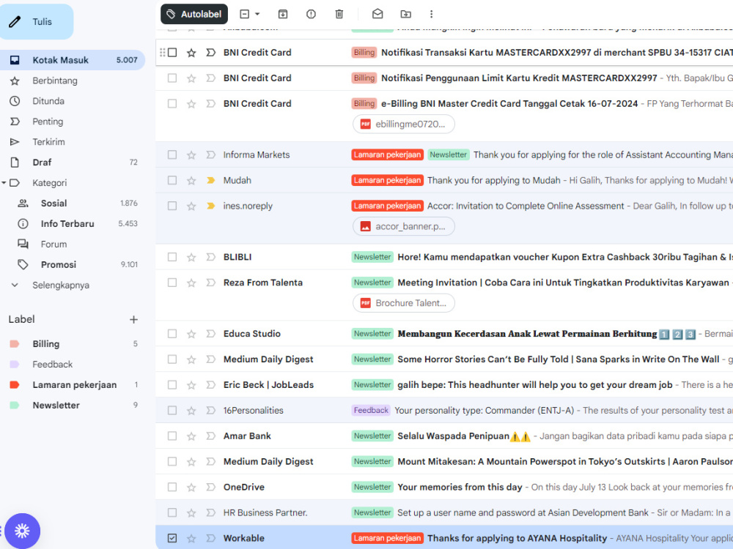
Task: Click the Feedback tag on 16Personalities email
Action: 371,411
